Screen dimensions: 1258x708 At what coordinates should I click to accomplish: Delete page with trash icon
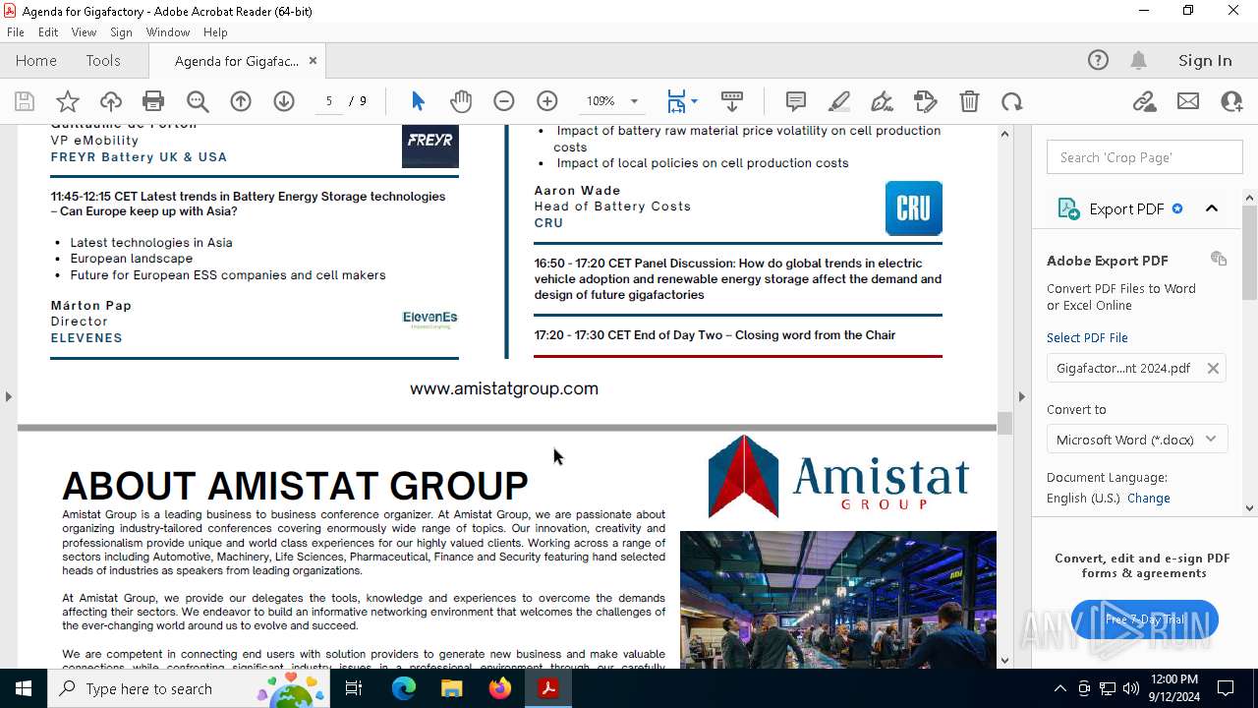point(969,101)
